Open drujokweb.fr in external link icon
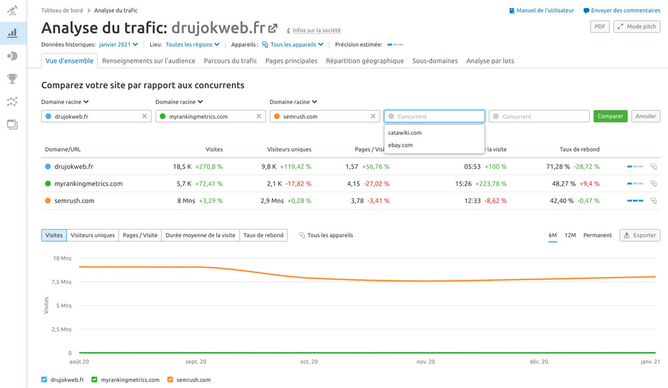The height and width of the screenshot is (388, 668). click(273, 29)
